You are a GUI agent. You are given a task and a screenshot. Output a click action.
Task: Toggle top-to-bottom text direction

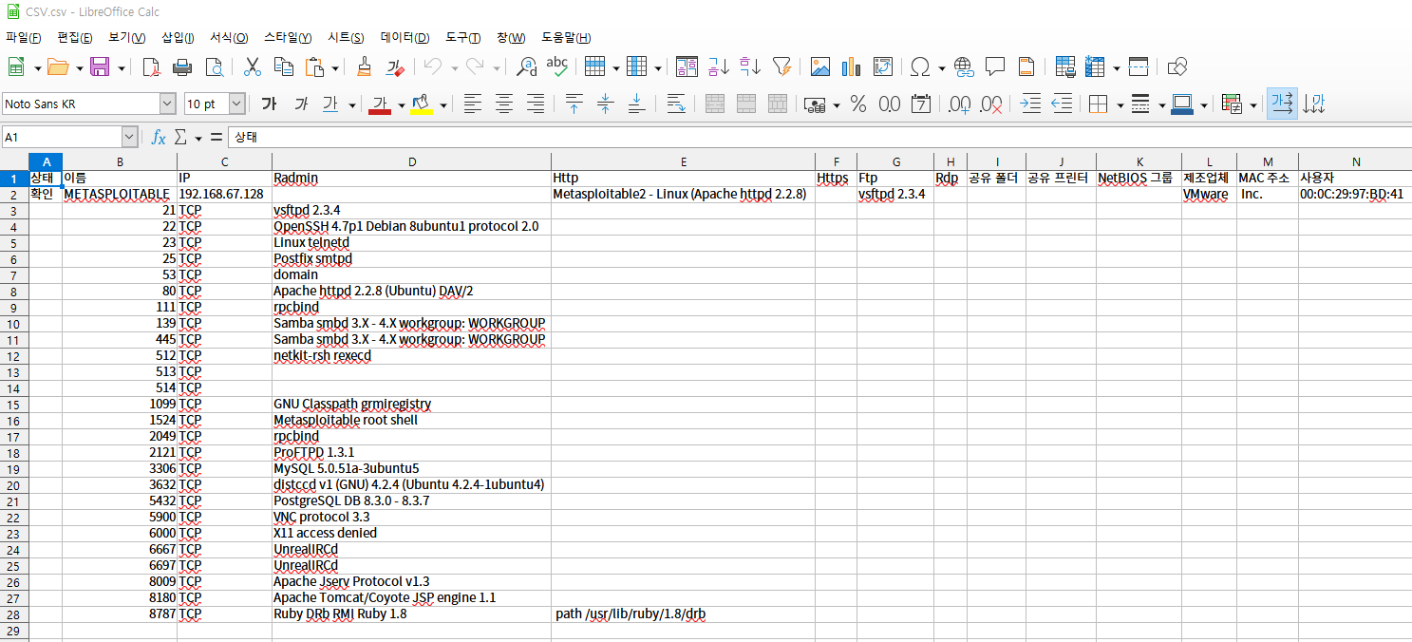(x=1313, y=104)
